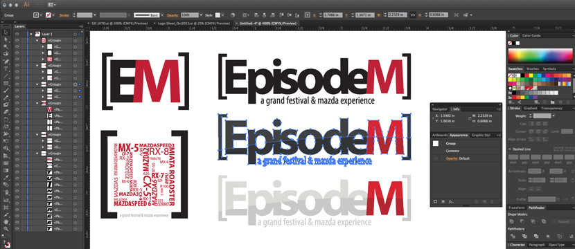
Task: Click the orange Stroke label in control bar
Action: tap(64, 15)
